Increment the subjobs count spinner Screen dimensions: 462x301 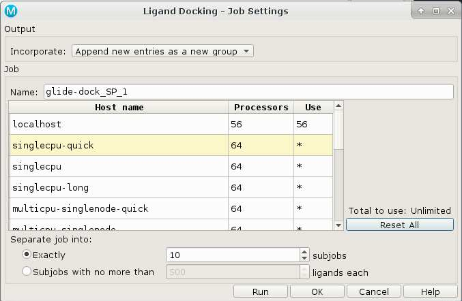[304, 251]
